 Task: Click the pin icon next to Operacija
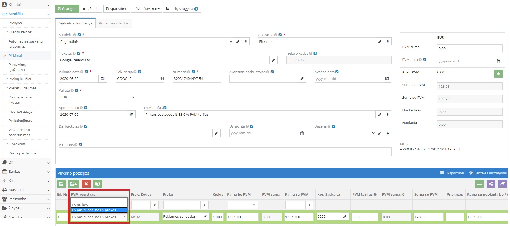click(388, 41)
